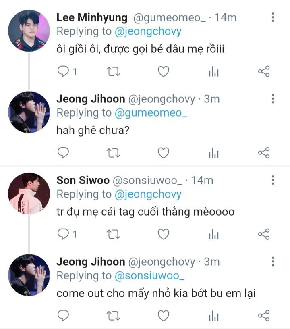This screenshot has height=329, width=290.
Task: Share the "come out cho mấy nhỏ" tweet
Action: [x=263, y=315]
